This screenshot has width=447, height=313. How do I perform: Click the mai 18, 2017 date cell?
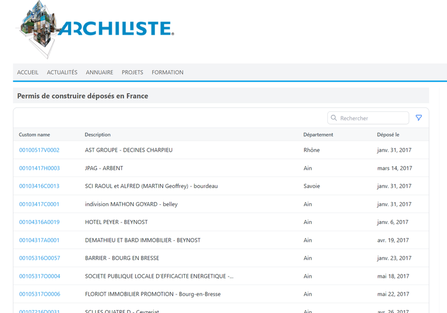(x=393, y=276)
